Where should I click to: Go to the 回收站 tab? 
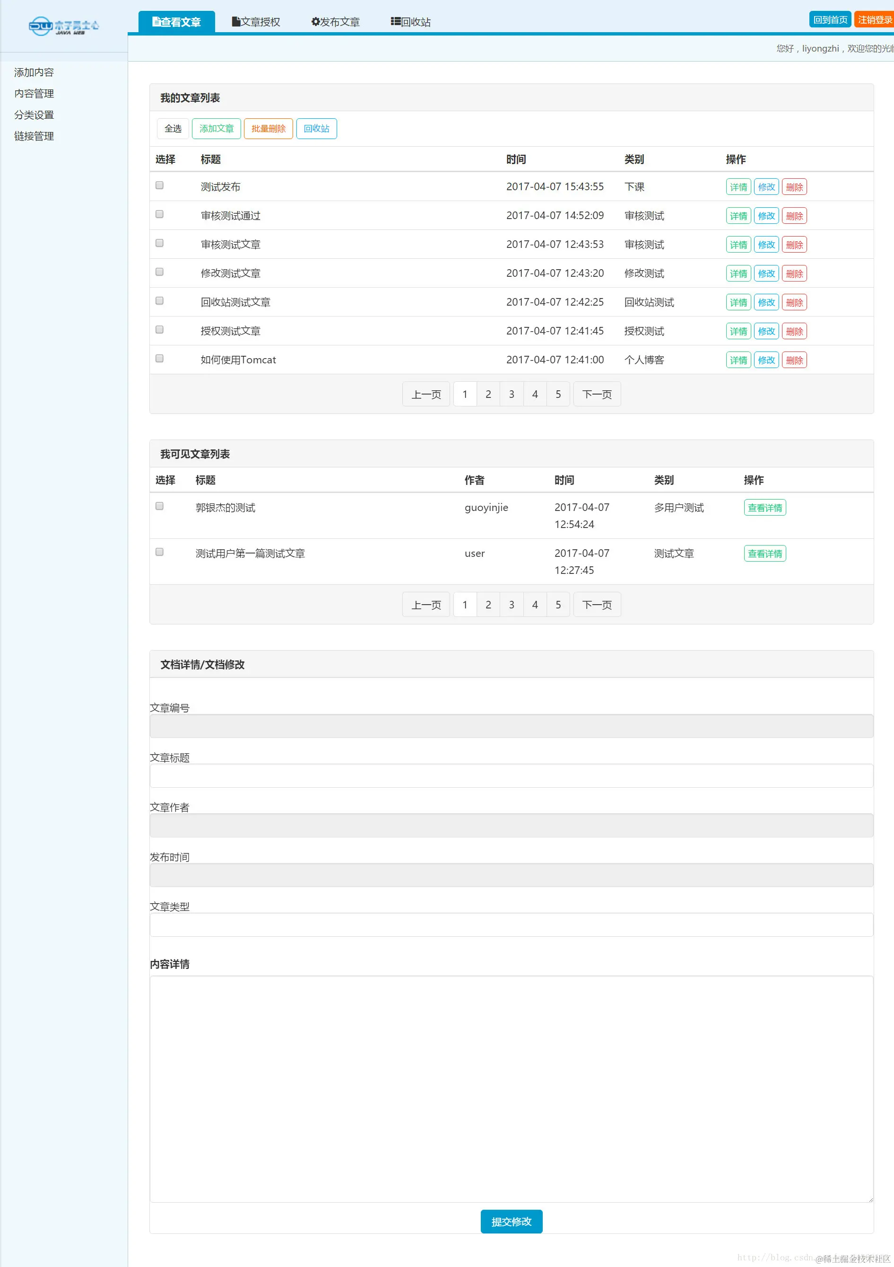pyautogui.click(x=410, y=22)
